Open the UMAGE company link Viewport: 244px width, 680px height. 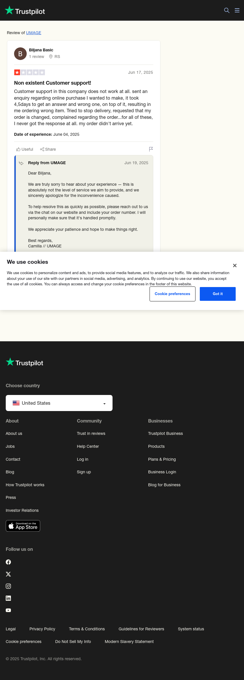click(x=34, y=33)
